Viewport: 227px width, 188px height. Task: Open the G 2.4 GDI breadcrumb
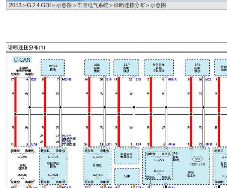click(x=39, y=5)
